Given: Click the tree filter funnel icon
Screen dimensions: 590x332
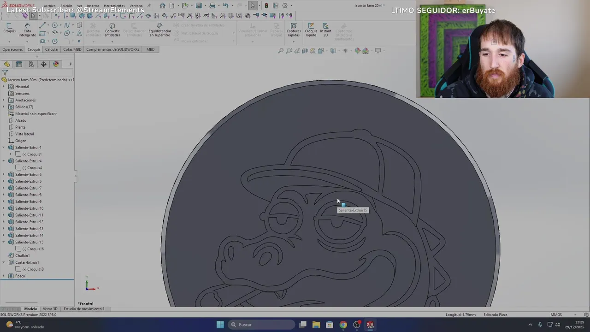Looking at the screenshot, I should click(x=5, y=72).
